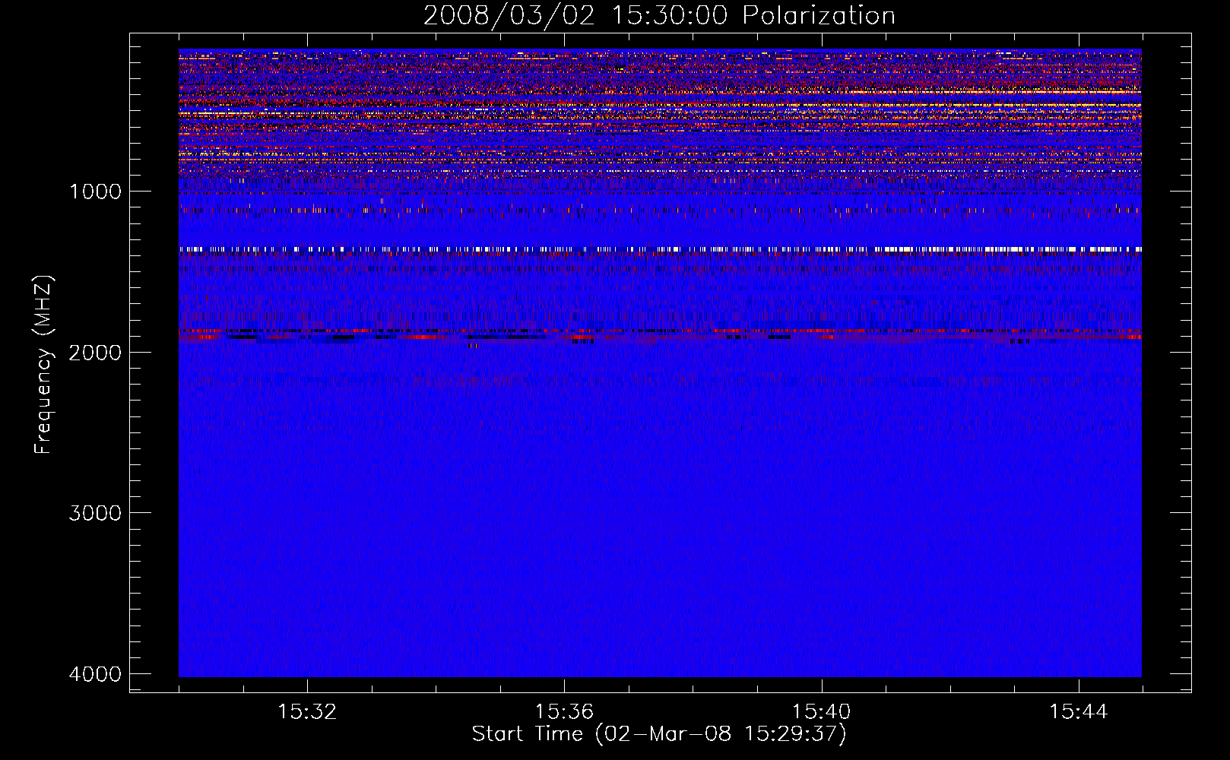Image resolution: width=1230 pixels, height=760 pixels.
Task: Click the bright white-yellow band near 1350 MHz
Action: (660, 249)
